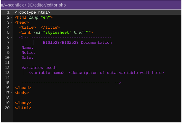Click the href attribute on line 5

[x=79, y=33]
